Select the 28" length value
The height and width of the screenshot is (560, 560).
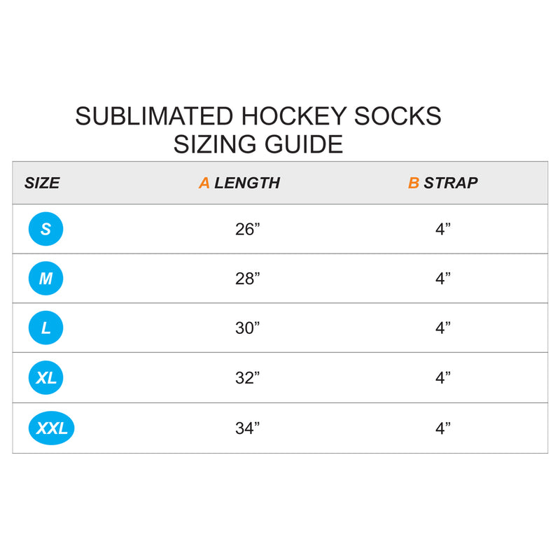[x=247, y=279]
